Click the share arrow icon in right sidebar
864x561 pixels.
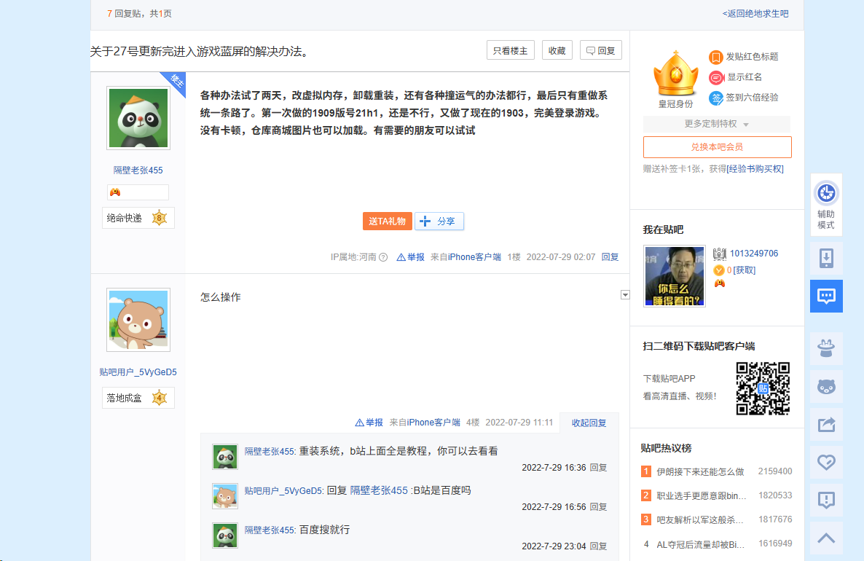coord(826,425)
